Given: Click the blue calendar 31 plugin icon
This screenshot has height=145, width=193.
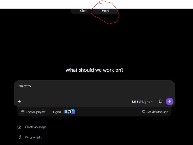Looking at the screenshot, I should click(66, 112).
